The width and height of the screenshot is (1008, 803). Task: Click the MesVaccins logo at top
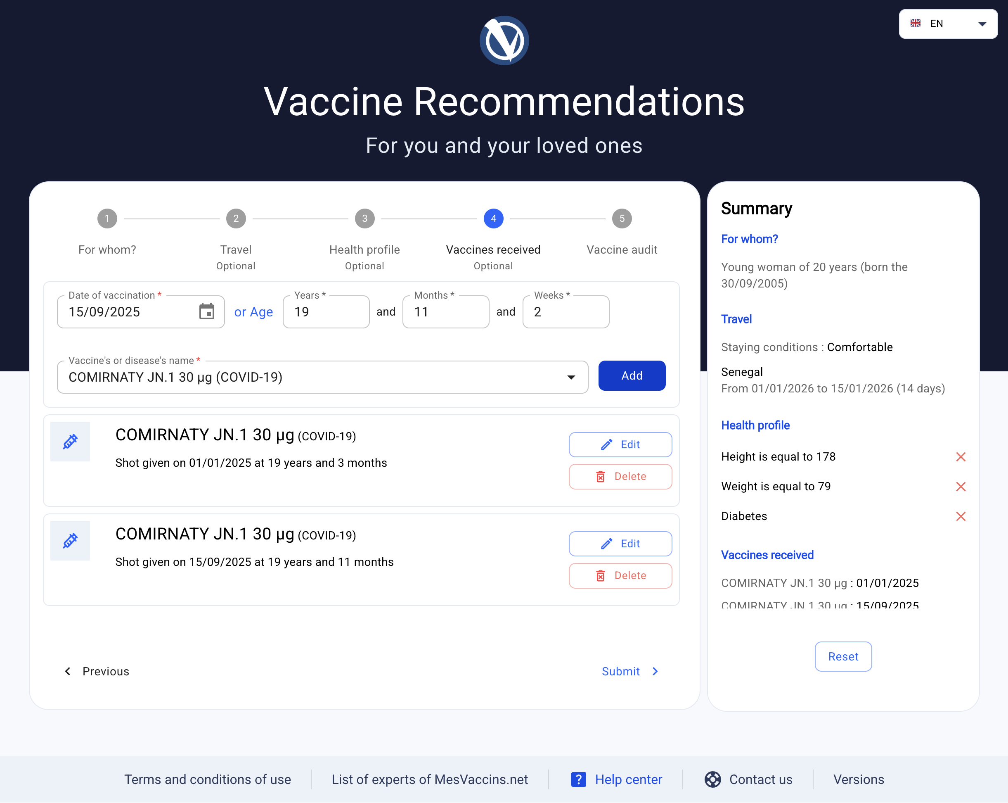tap(504, 41)
